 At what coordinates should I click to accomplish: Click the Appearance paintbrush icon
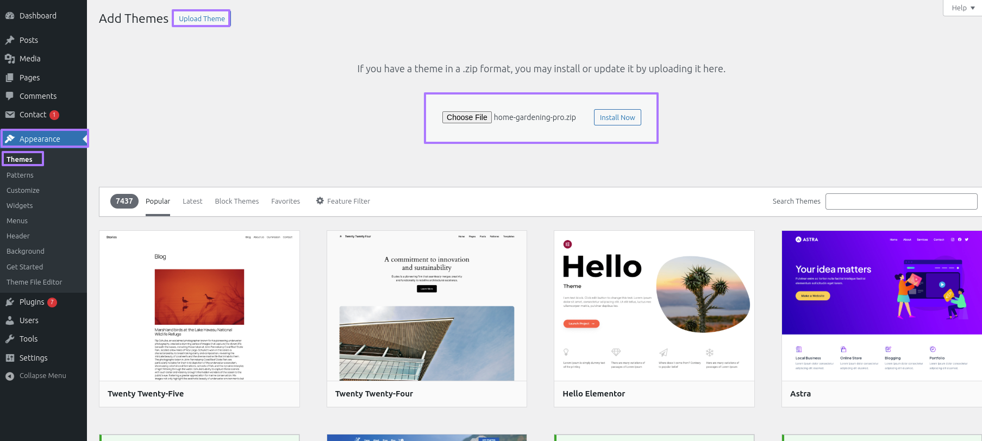click(10, 139)
